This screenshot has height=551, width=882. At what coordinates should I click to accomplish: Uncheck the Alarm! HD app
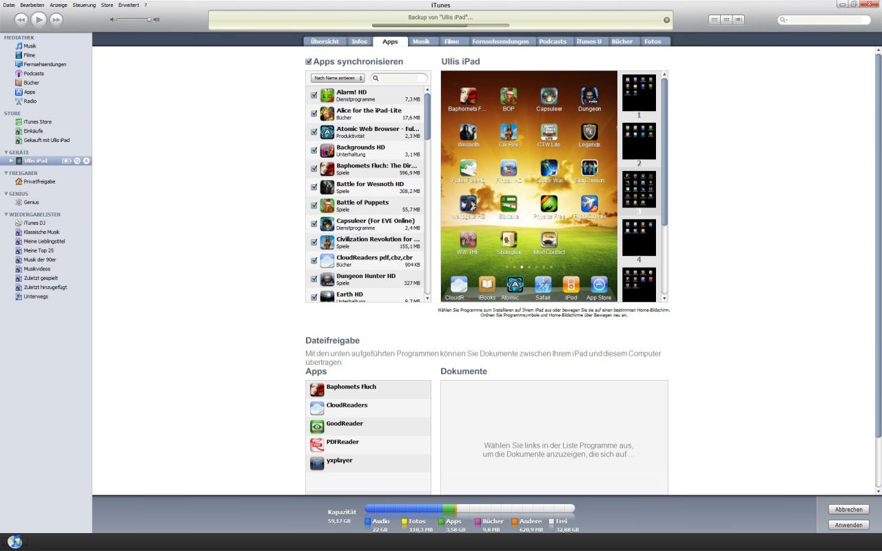click(314, 95)
